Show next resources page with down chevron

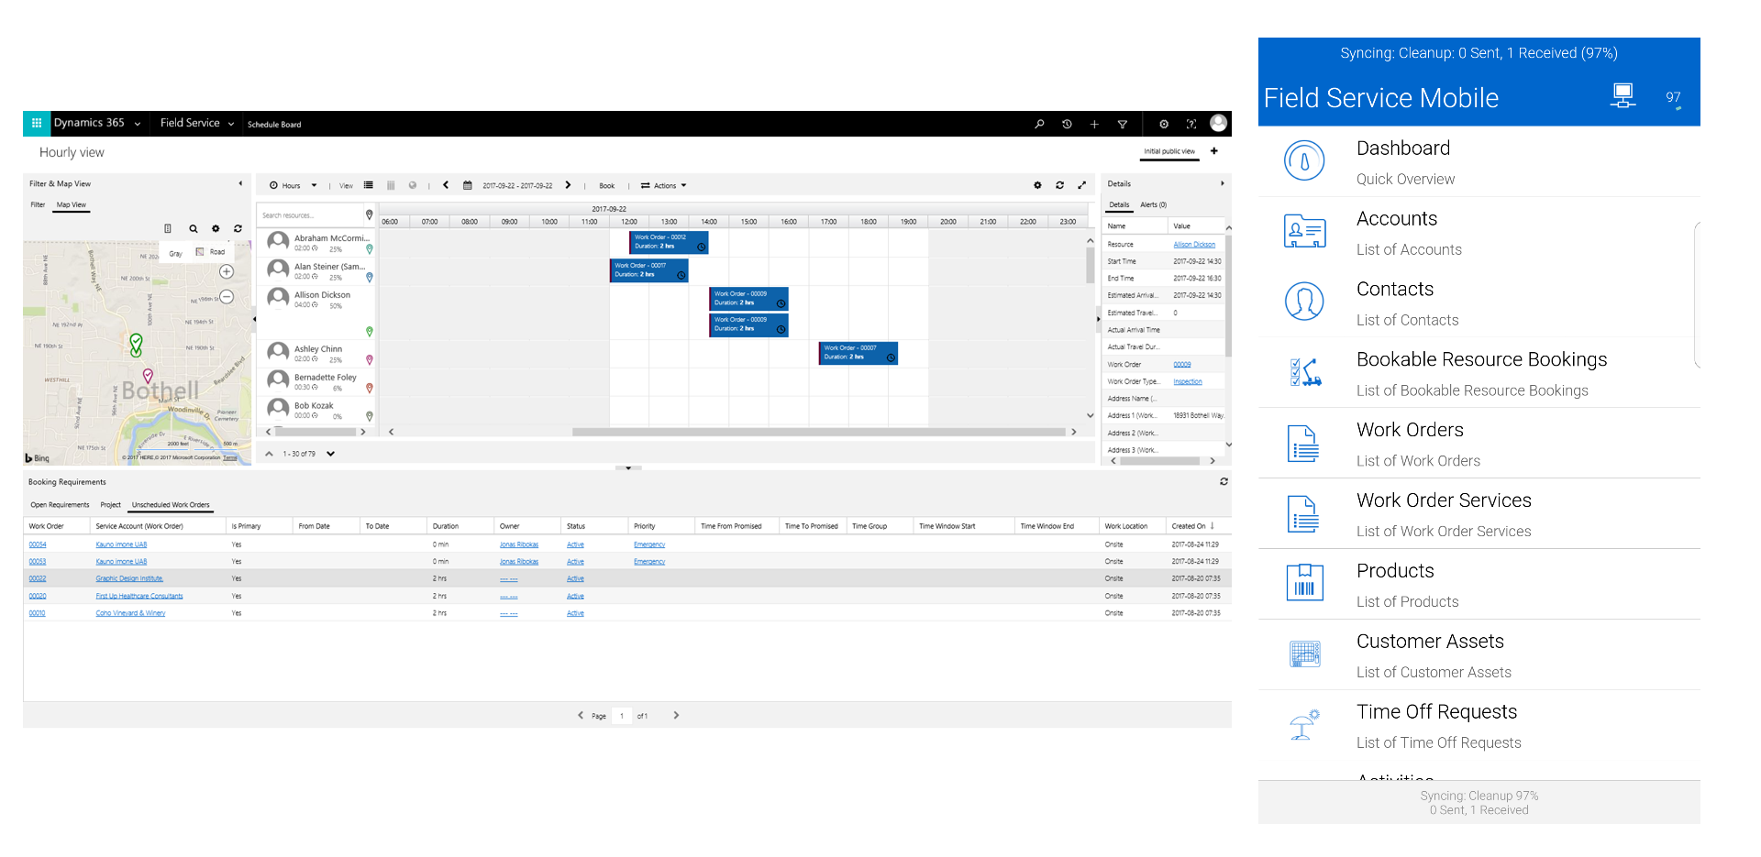click(x=331, y=454)
